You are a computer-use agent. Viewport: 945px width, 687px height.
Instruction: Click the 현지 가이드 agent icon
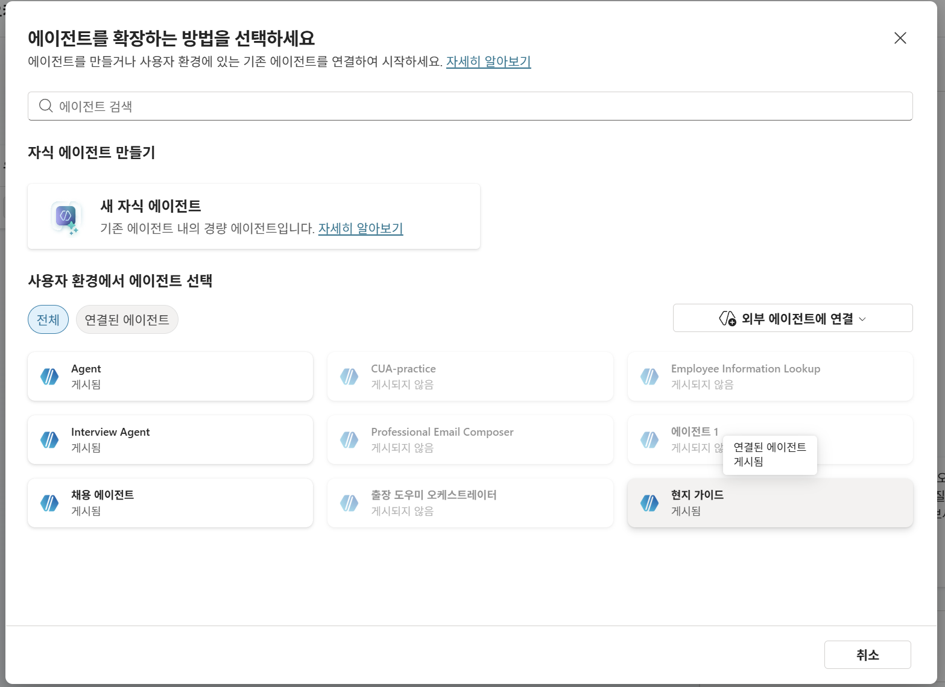pyautogui.click(x=649, y=503)
